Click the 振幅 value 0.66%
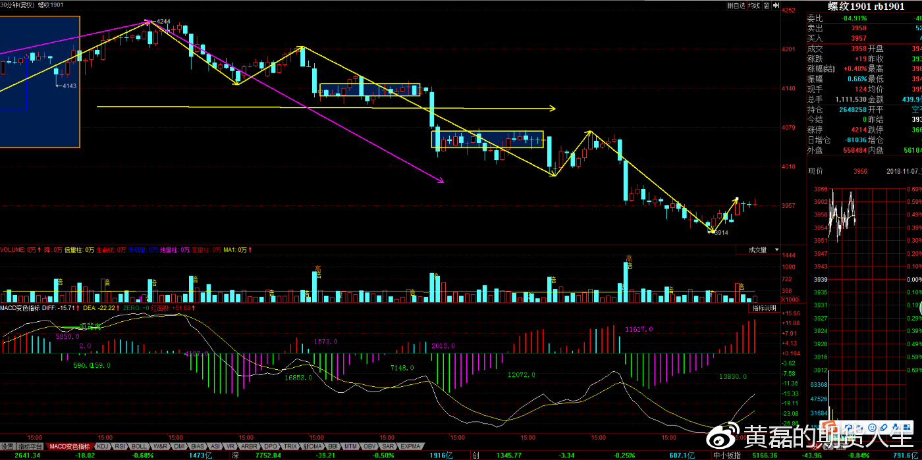This screenshot has width=922, height=460. tap(855, 79)
